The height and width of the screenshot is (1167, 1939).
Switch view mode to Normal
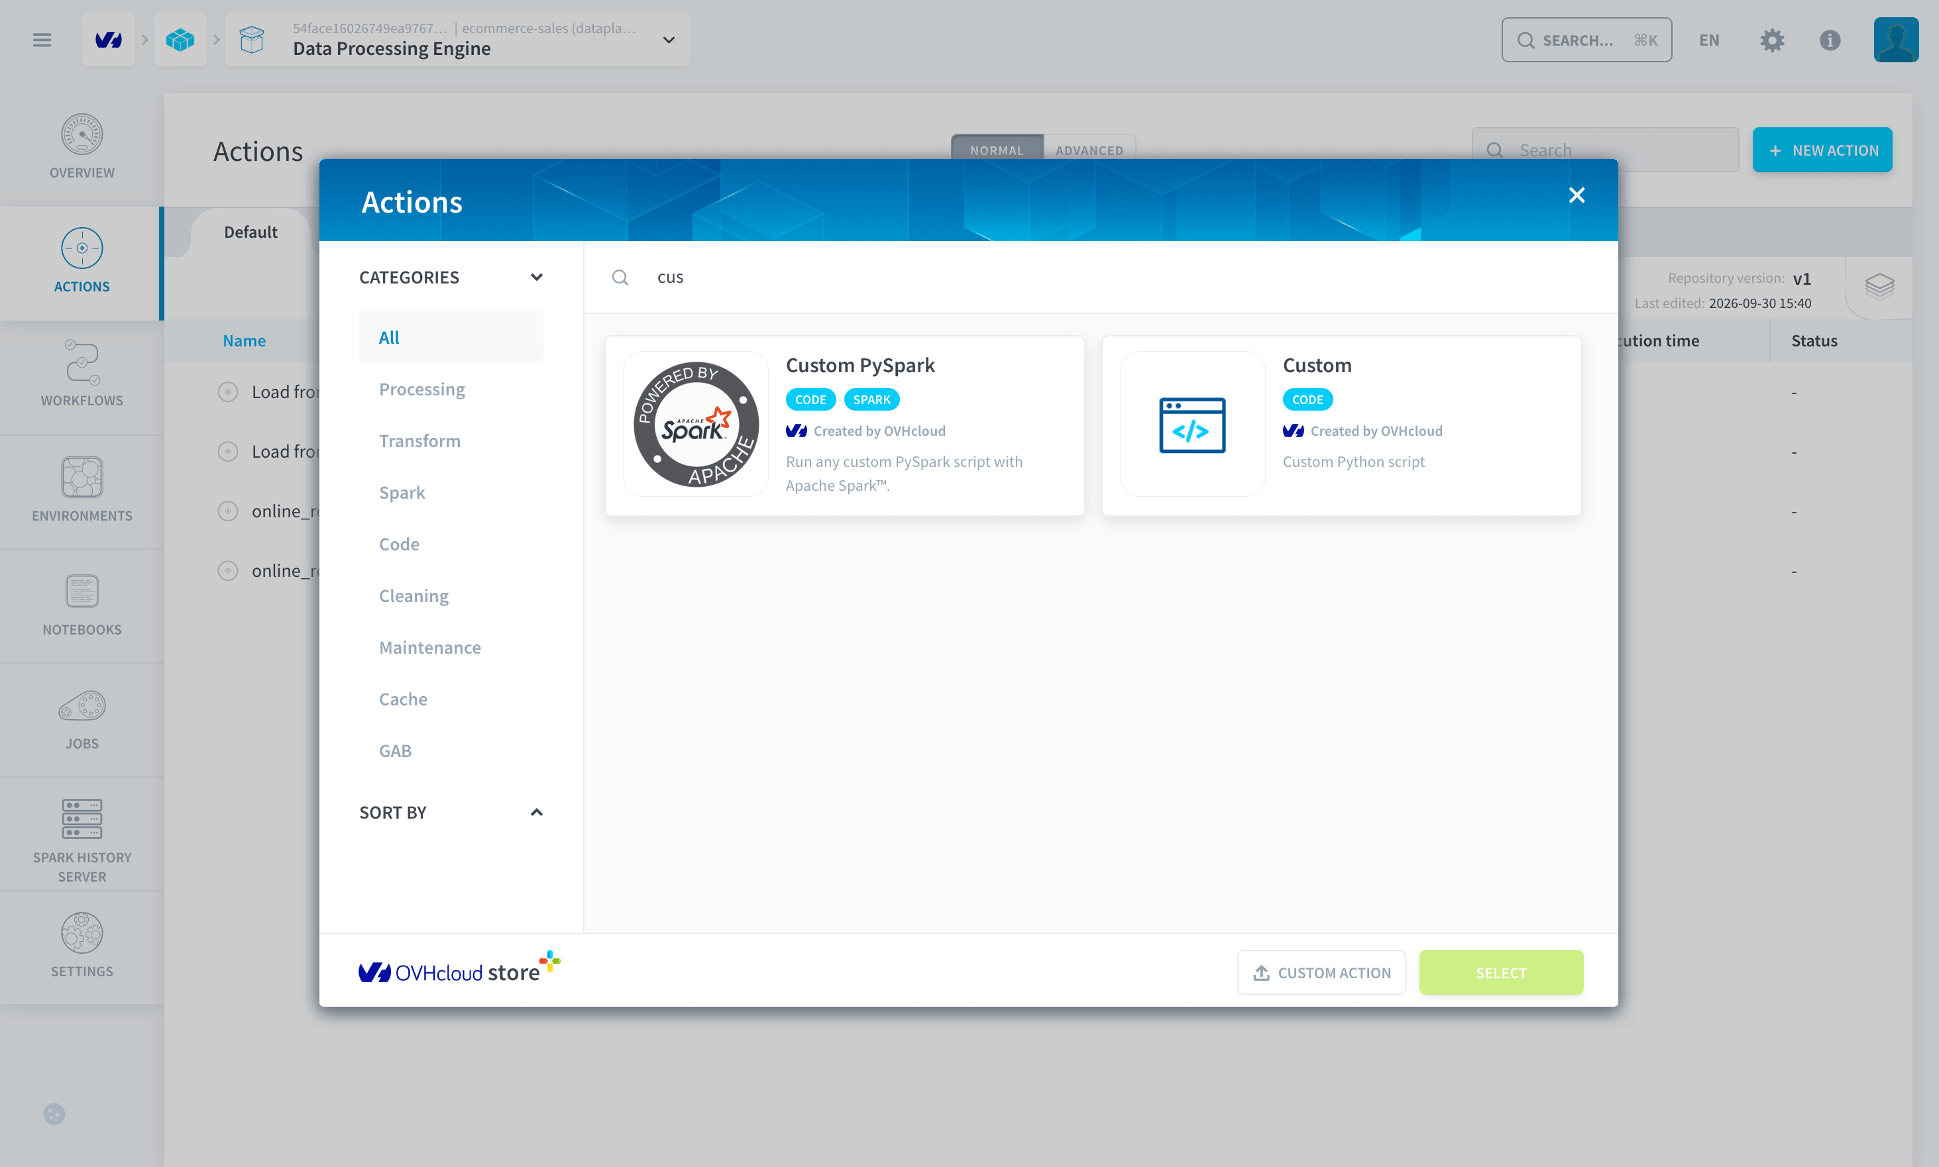(x=997, y=150)
